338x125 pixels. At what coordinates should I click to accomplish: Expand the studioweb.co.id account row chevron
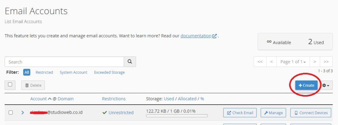click(x=23, y=112)
